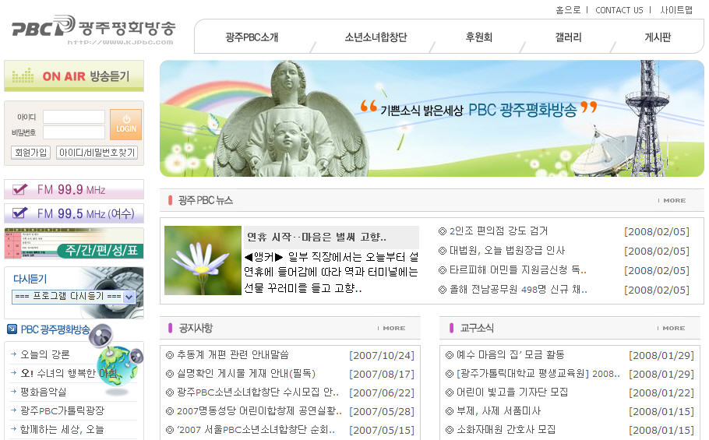Click CONTACT US top link
The image size is (709, 440).
pyautogui.click(x=619, y=10)
